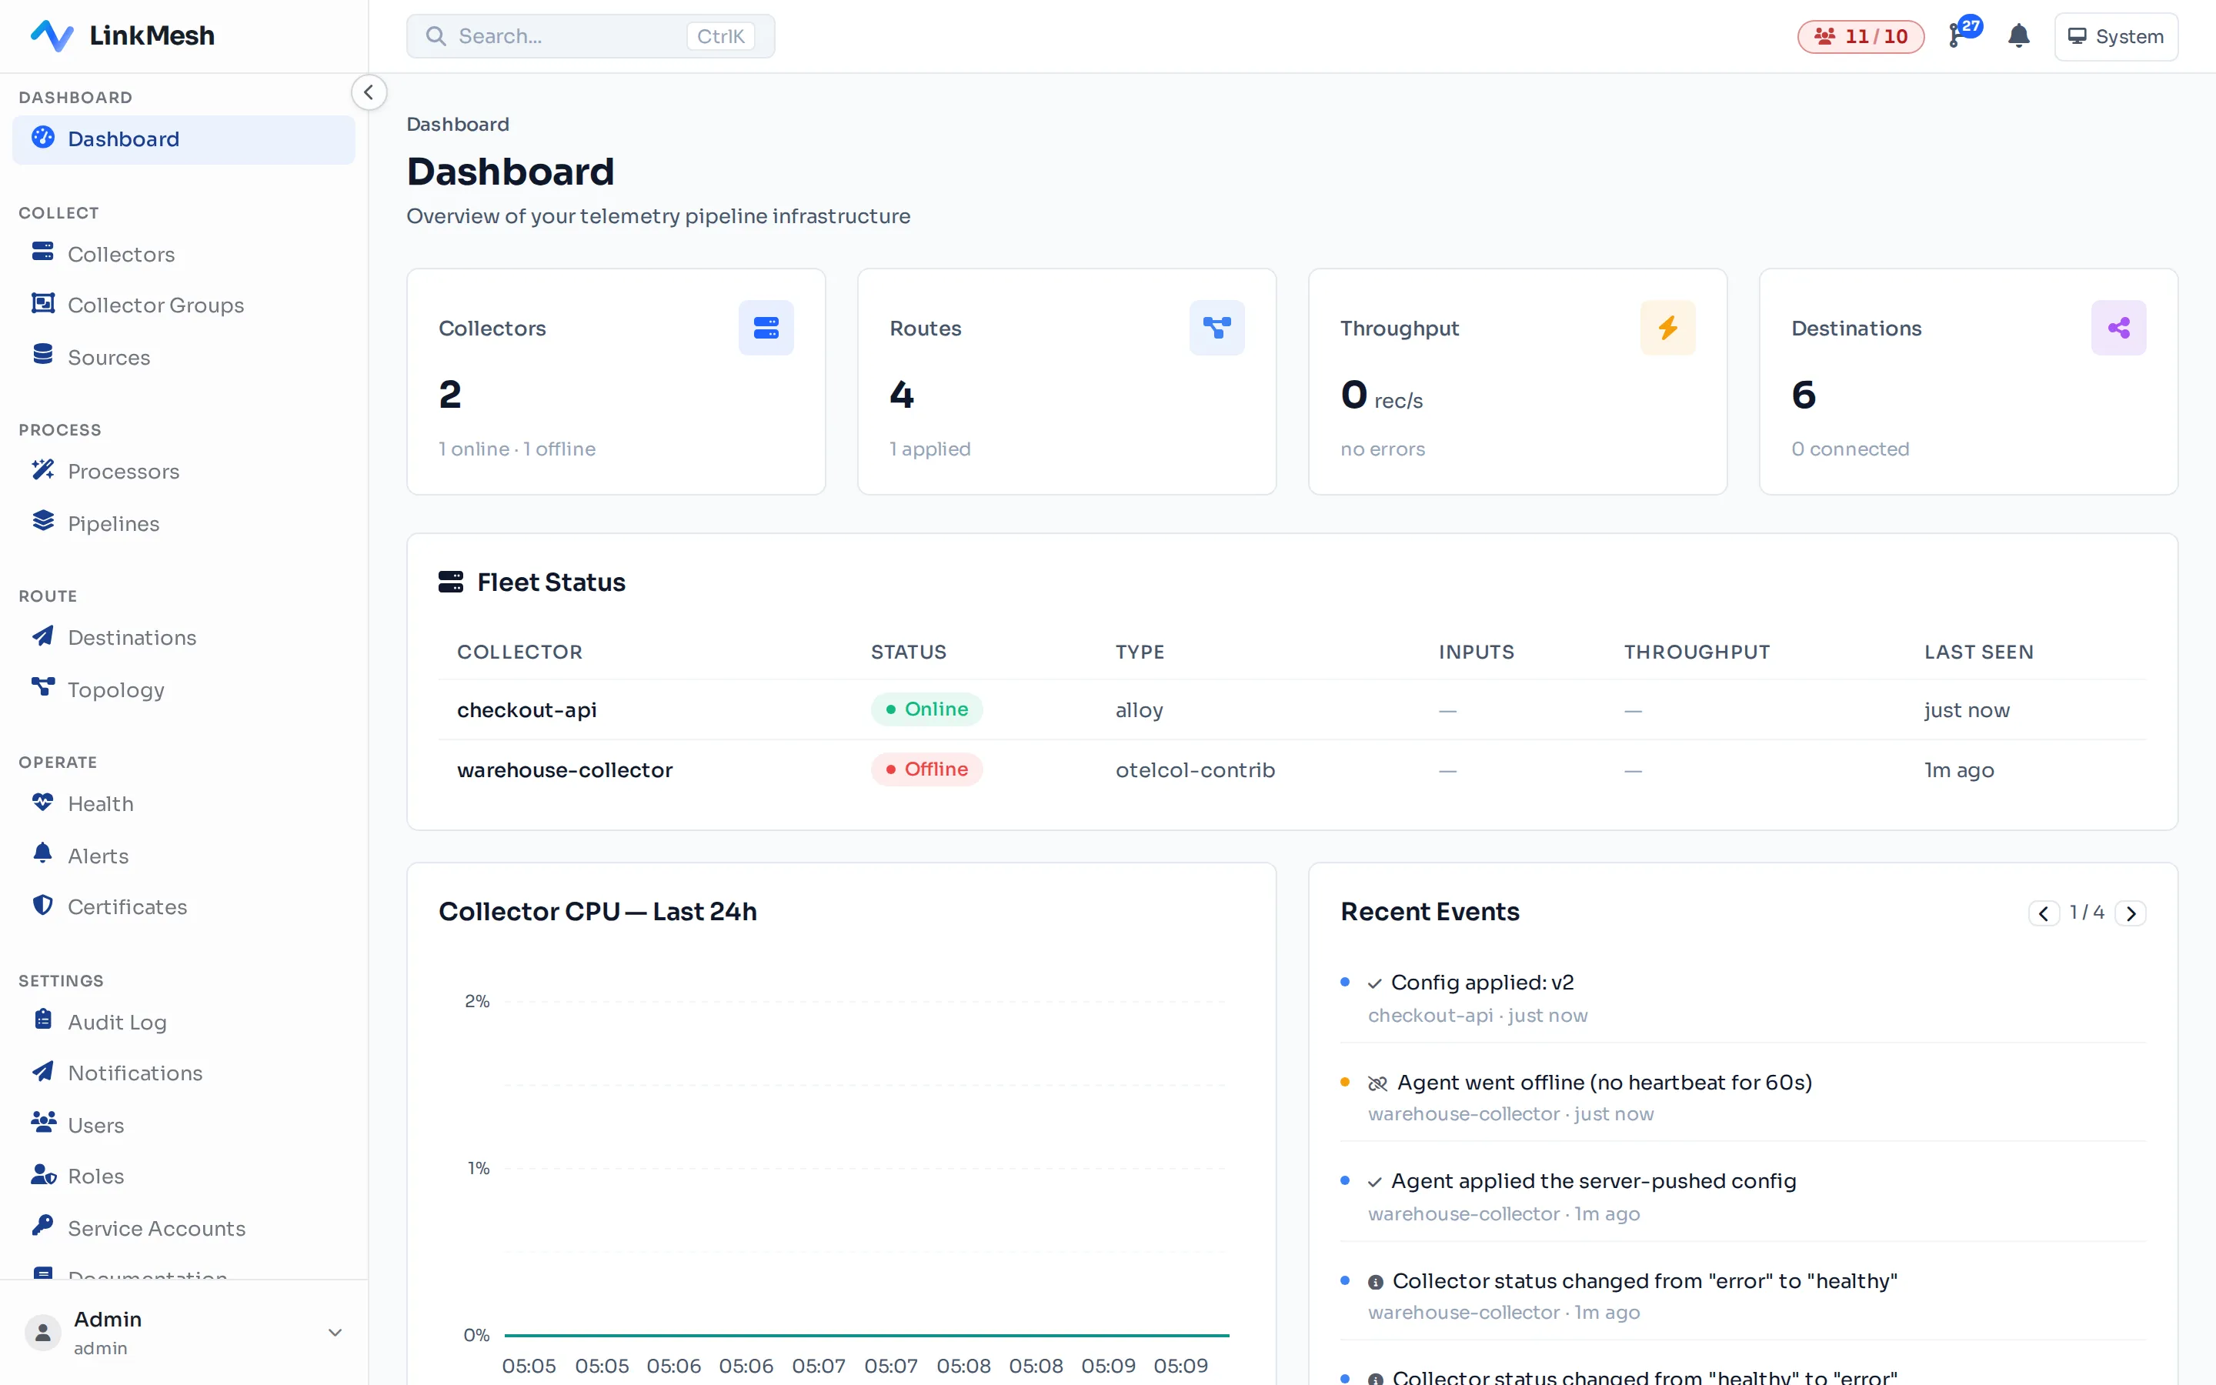Image resolution: width=2216 pixels, height=1385 pixels.
Task: Open the warehouse-collector row
Action: (1292, 770)
